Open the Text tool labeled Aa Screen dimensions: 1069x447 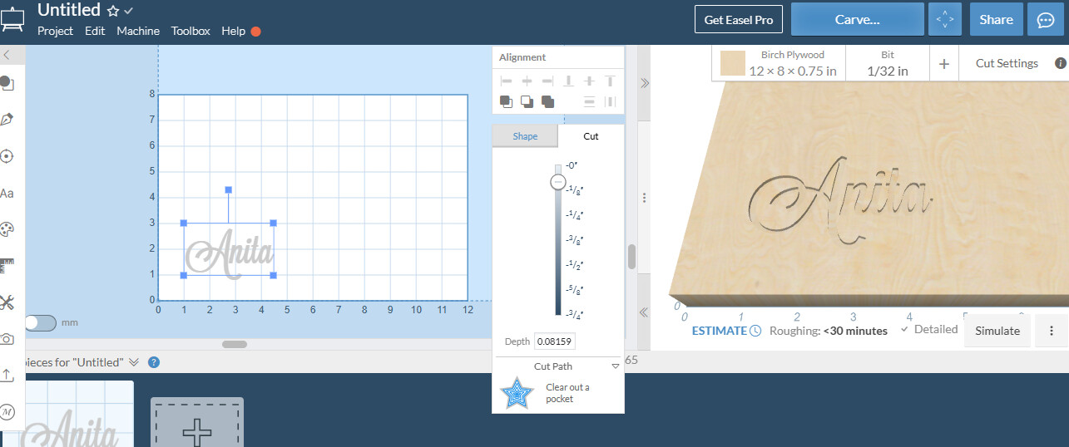point(7,194)
